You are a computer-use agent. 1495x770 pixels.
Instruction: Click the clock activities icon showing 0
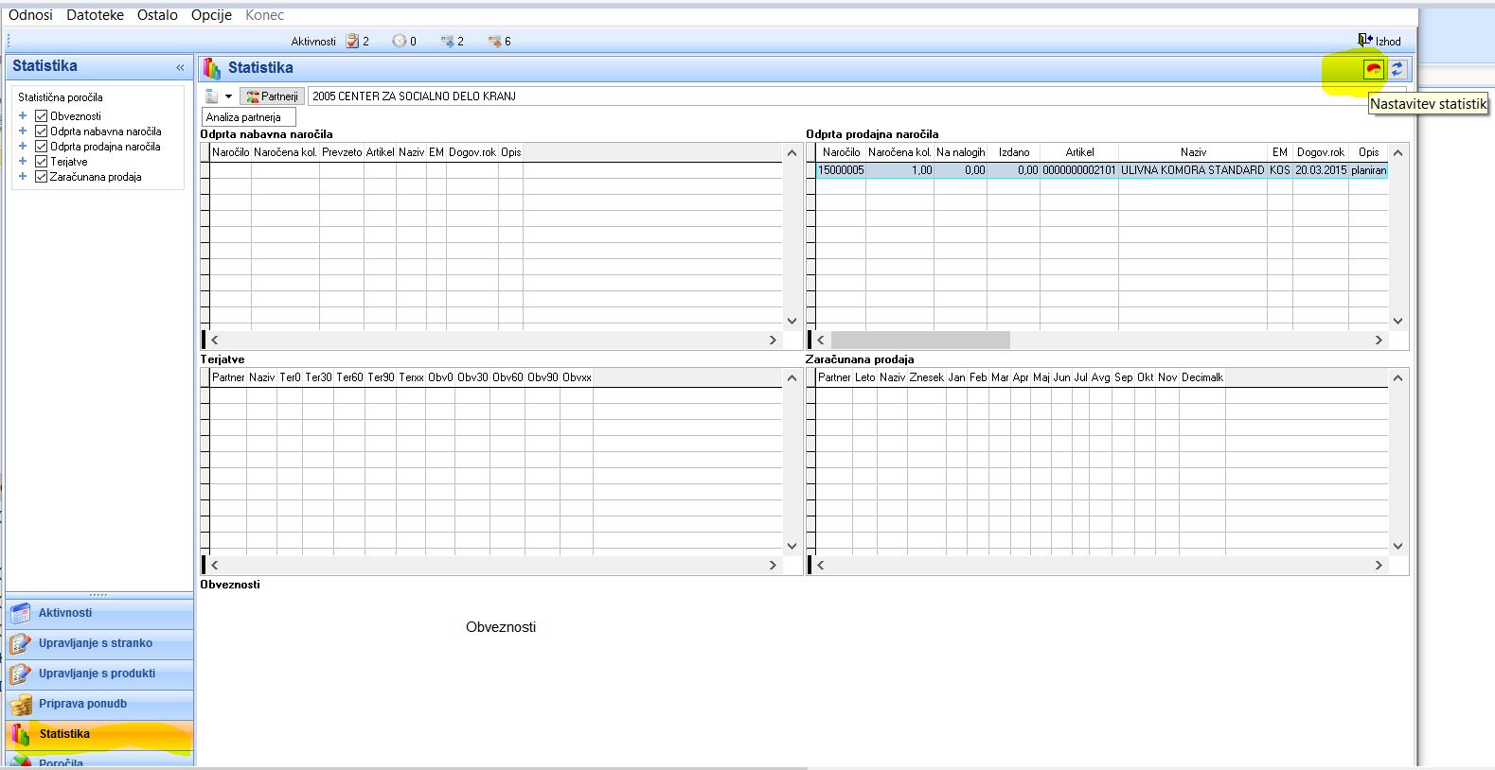click(x=399, y=41)
